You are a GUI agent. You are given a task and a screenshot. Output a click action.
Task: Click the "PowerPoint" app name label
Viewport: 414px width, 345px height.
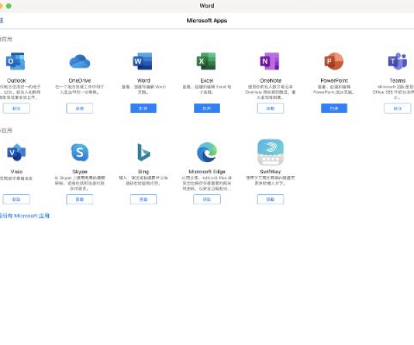click(x=334, y=81)
